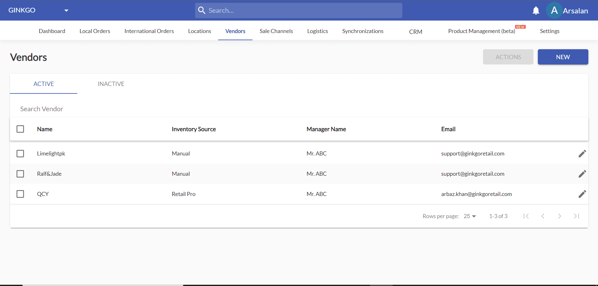Switch to the INACTIVE vendors tab
The width and height of the screenshot is (598, 286).
click(111, 84)
